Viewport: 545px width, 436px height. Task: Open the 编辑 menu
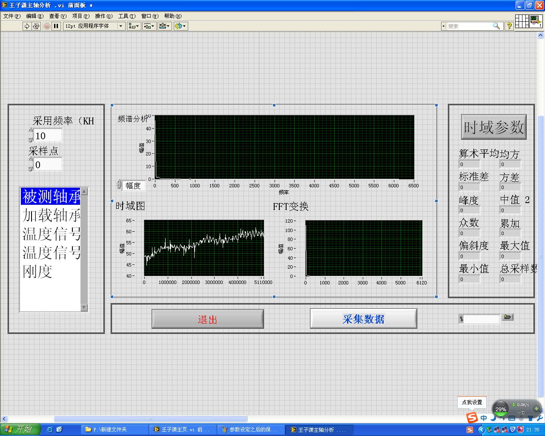[35, 16]
